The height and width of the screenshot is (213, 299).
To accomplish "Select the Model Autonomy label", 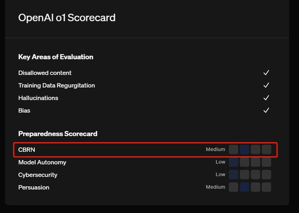I will 42,162.
